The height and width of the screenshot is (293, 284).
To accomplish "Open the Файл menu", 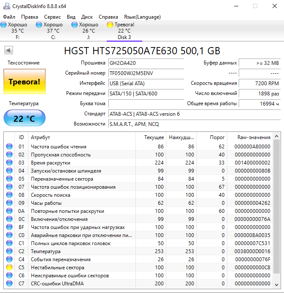I will (x=9, y=17).
